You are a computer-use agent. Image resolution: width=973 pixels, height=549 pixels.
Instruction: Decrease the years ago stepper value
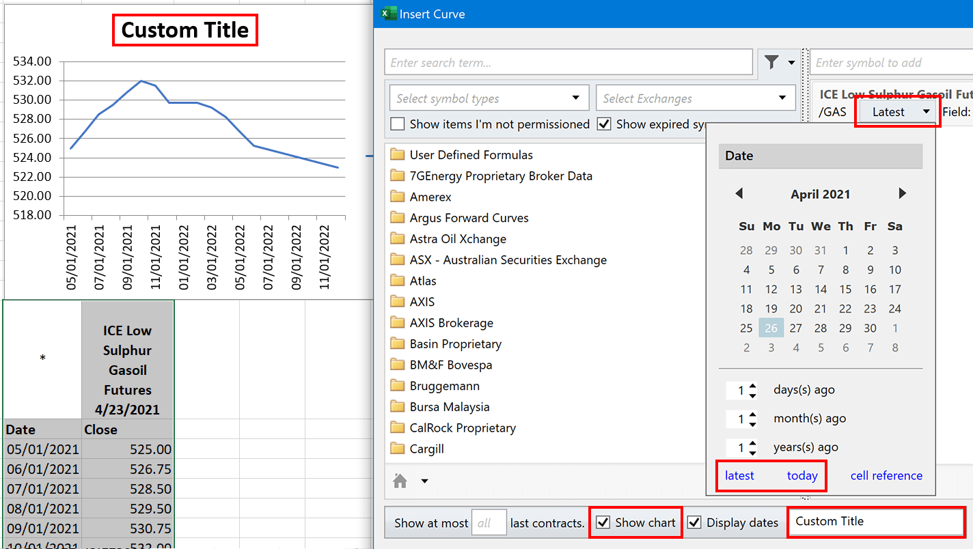(x=752, y=453)
